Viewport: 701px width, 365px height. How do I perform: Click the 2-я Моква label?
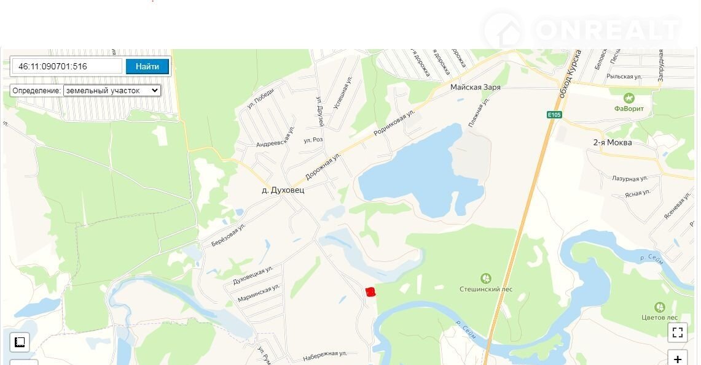[613, 142]
